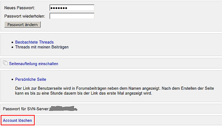The height and width of the screenshot is (126, 222).
Task: Click the Passwort ändern button
Action: [23, 25]
